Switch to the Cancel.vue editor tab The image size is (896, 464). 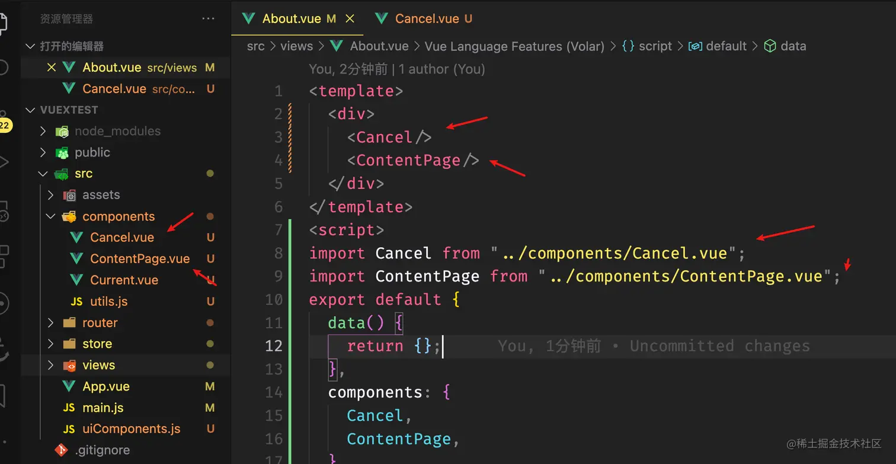[427, 19]
